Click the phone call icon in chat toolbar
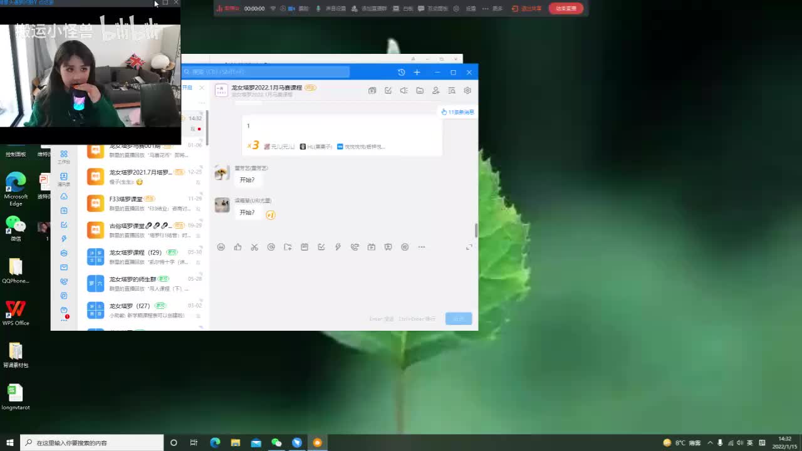 pos(355,247)
